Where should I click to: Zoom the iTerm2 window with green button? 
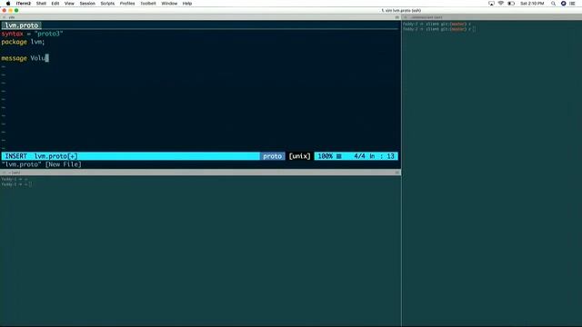pos(16,10)
